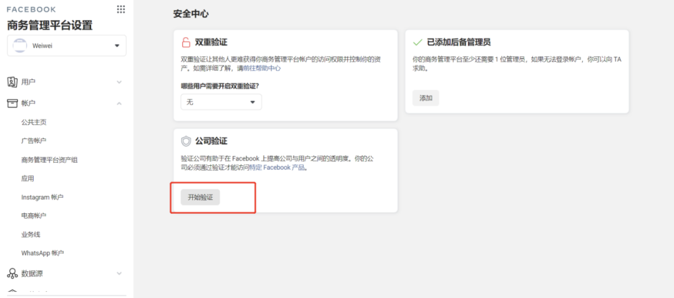
Task: Click the 已添加后备管理员 card title
Action: click(x=459, y=42)
